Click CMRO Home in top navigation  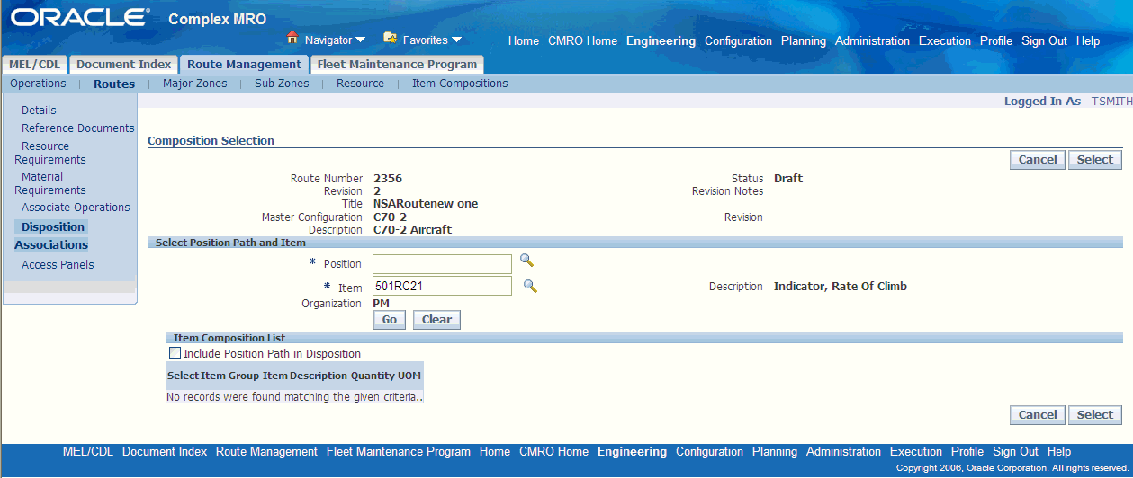pyautogui.click(x=582, y=40)
